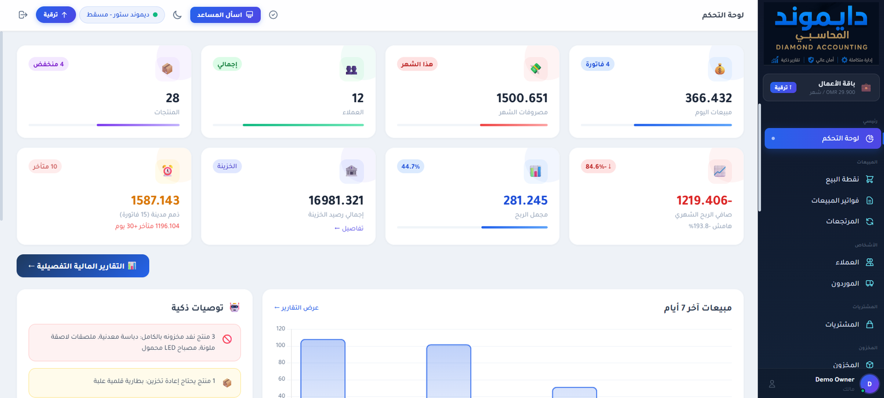Viewport: 884px width, 398px height.
Task: Click the robot icon beside توصيات ذكية
Action: point(235,307)
